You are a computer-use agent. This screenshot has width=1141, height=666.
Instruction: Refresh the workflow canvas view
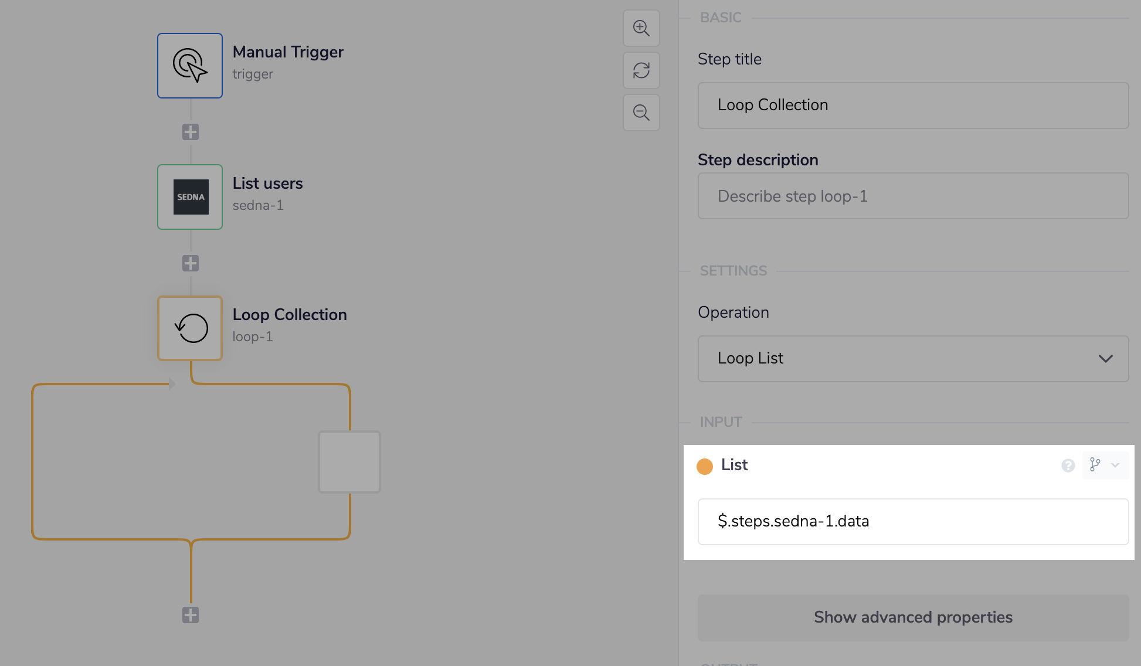point(641,70)
